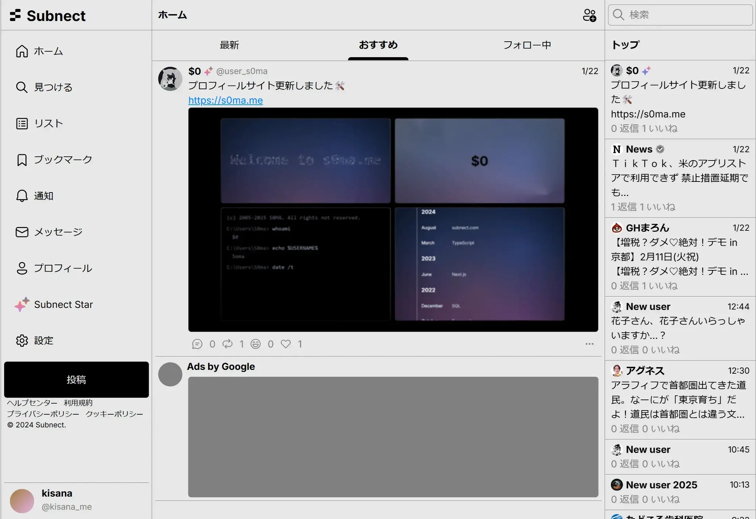The height and width of the screenshot is (519, 756).
Task: Open News top post in sidebar
Action: [x=679, y=178]
